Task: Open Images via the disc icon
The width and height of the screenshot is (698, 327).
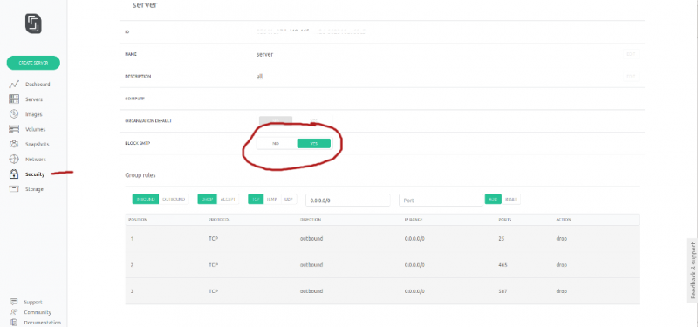Action: pyautogui.click(x=14, y=114)
